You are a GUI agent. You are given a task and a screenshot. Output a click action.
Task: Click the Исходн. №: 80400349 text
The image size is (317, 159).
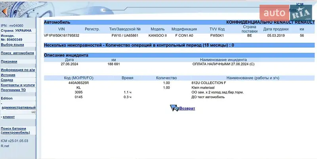point(11,38)
